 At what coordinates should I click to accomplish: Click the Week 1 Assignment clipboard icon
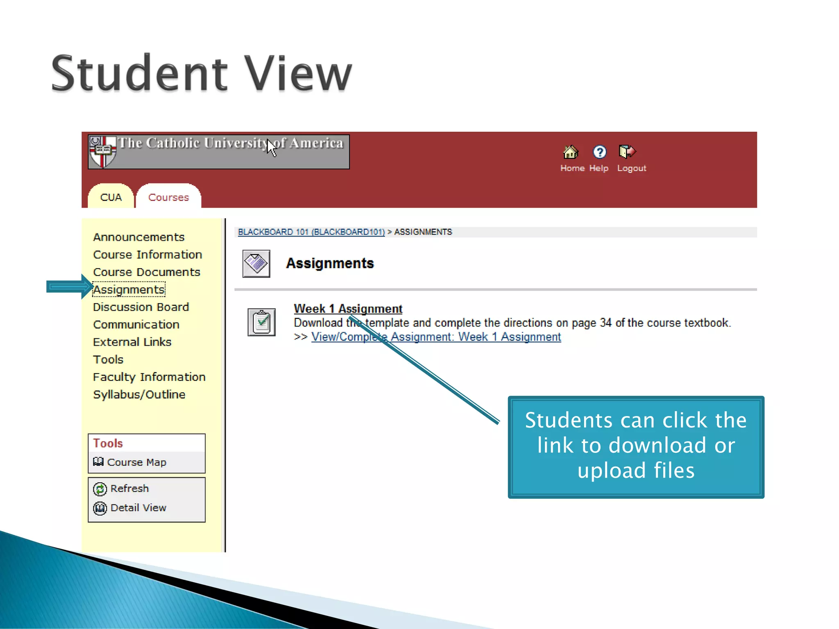[x=261, y=322]
